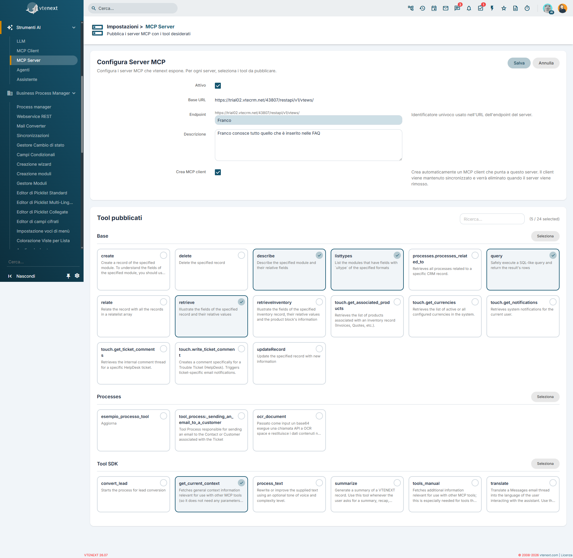
Task: Enable the summarize tool toggle
Action: (397, 483)
